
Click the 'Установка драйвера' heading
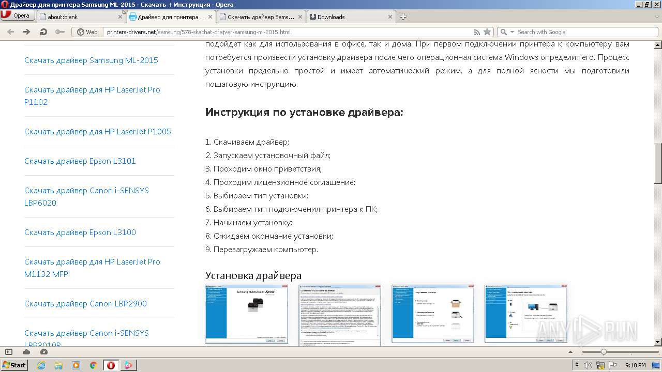(253, 275)
